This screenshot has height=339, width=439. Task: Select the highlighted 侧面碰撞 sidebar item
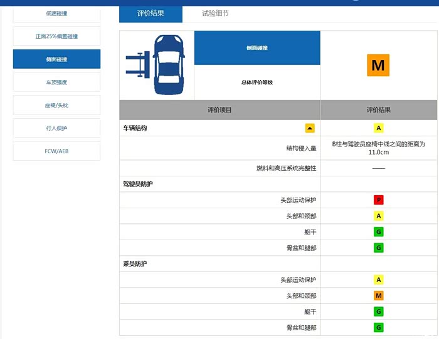(x=56, y=59)
